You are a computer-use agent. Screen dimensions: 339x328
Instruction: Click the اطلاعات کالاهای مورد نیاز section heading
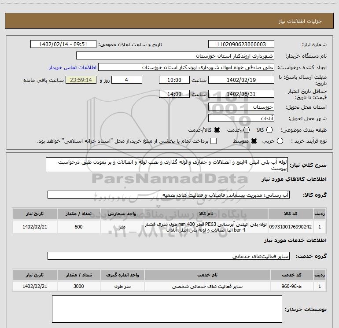click(x=294, y=179)
